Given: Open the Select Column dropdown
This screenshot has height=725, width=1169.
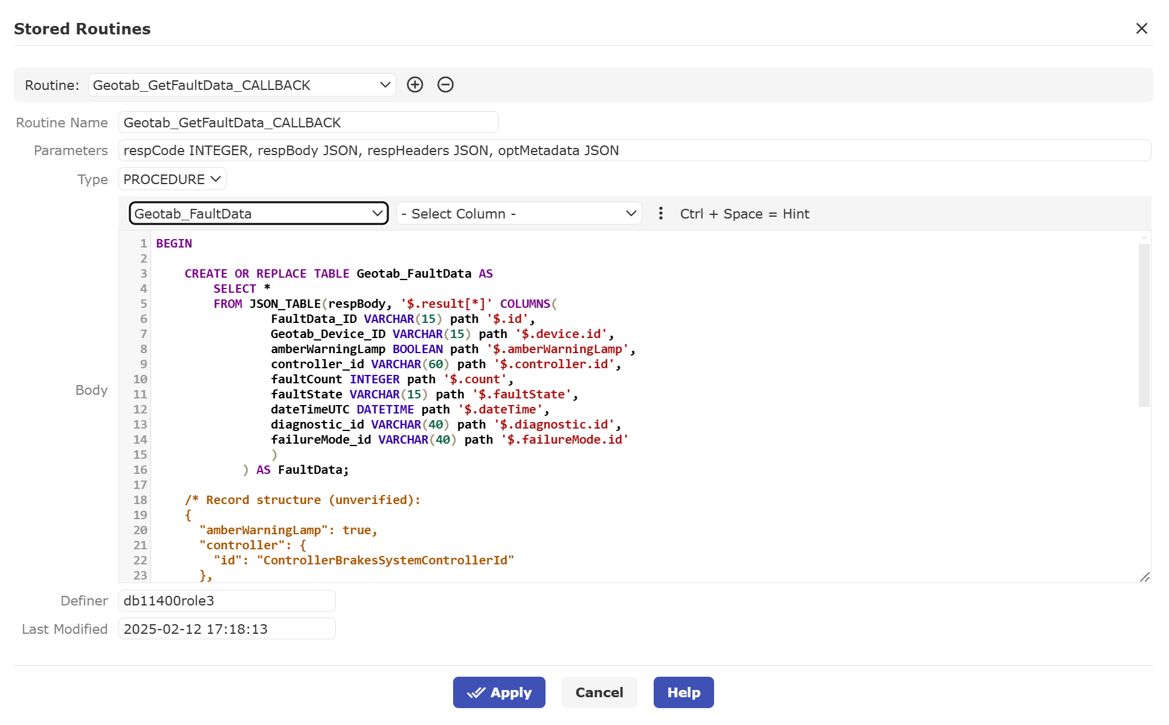Looking at the screenshot, I should [519, 213].
